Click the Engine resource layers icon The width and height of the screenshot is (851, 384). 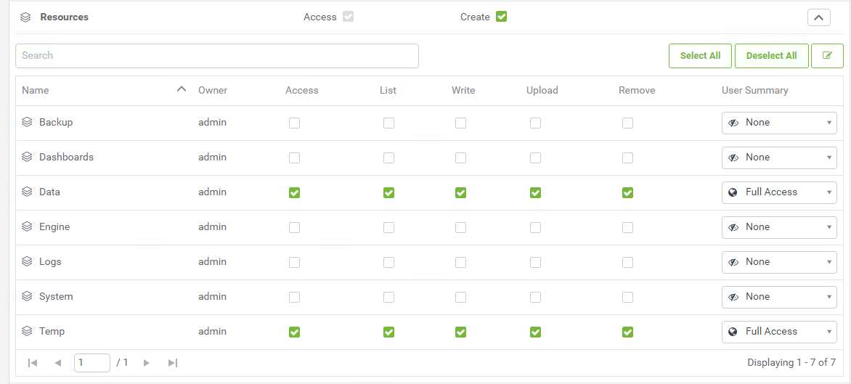click(27, 227)
